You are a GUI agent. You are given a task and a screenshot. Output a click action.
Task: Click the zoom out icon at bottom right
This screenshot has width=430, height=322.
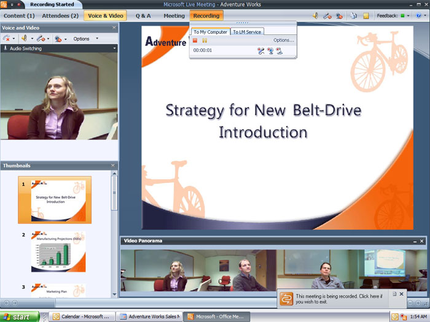click(x=410, y=303)
